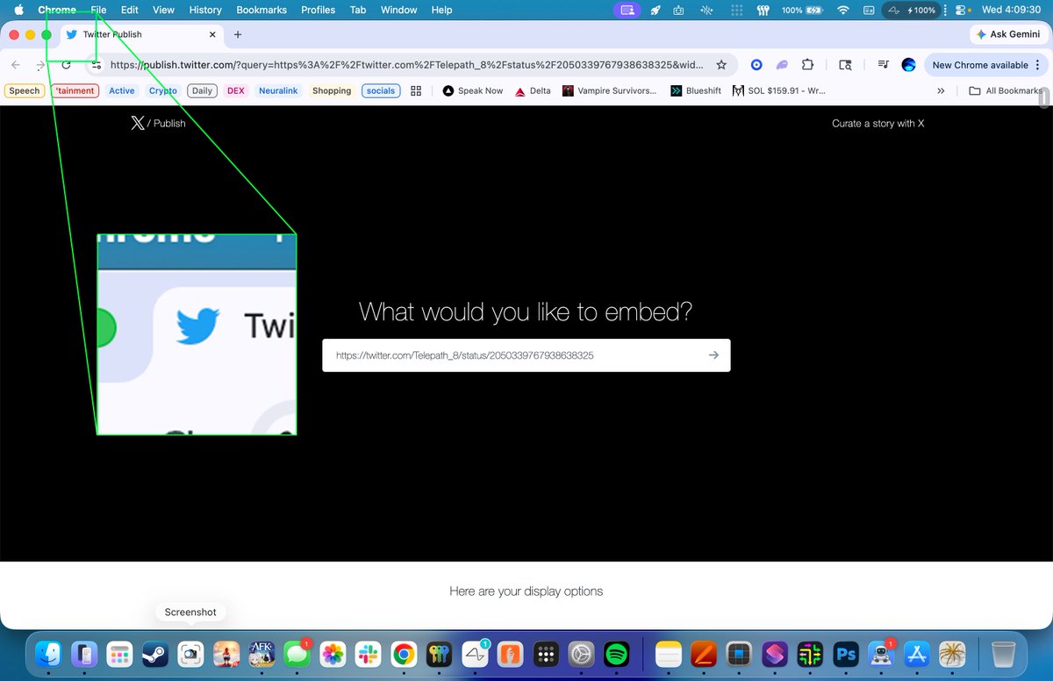Viewport: 1053px width, 681px height.
Task: Expand hidden bookmarks with the double chevron
Action: click(941, 90)
